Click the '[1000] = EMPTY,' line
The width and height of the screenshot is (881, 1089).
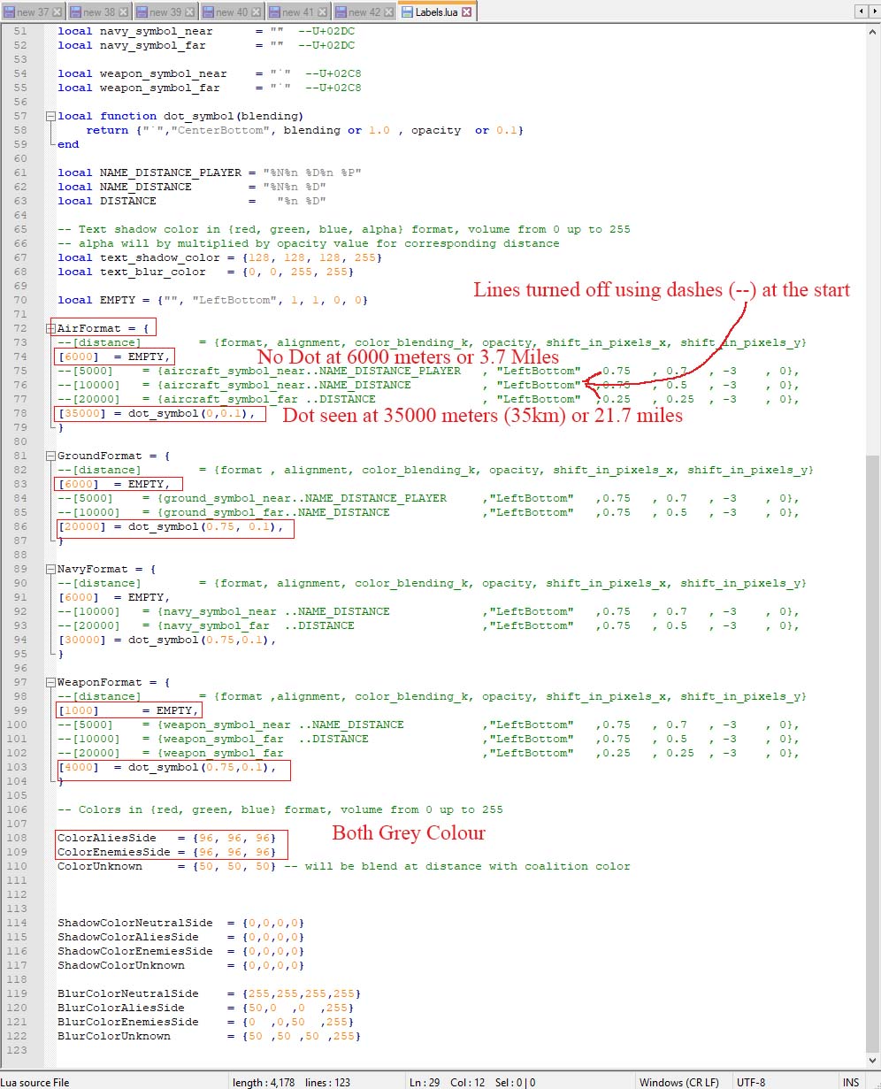[x=128, y=710]
